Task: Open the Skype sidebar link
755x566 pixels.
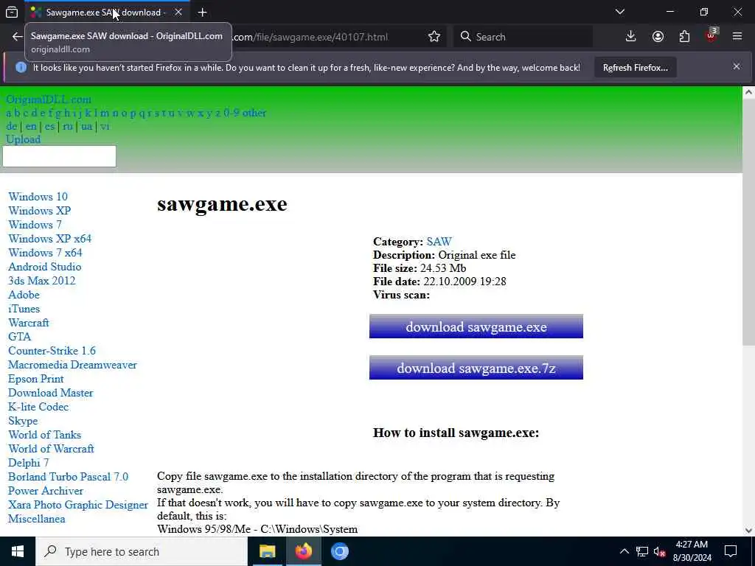Action: [x=23, y=421]
